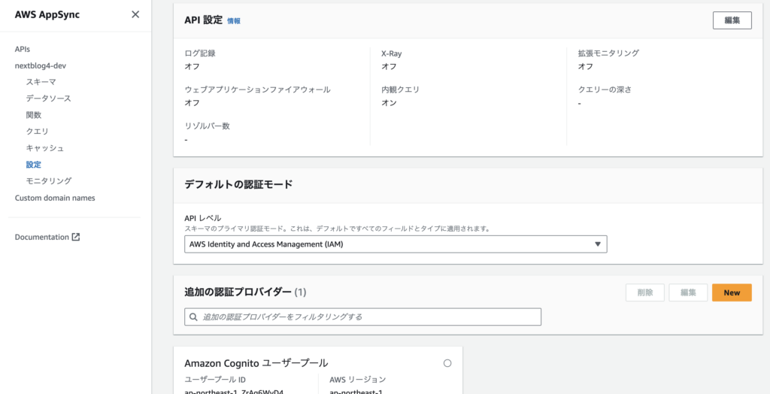
Task: Open Documentation external link icon
Action: pyautogui.click(x=76, y=237)
